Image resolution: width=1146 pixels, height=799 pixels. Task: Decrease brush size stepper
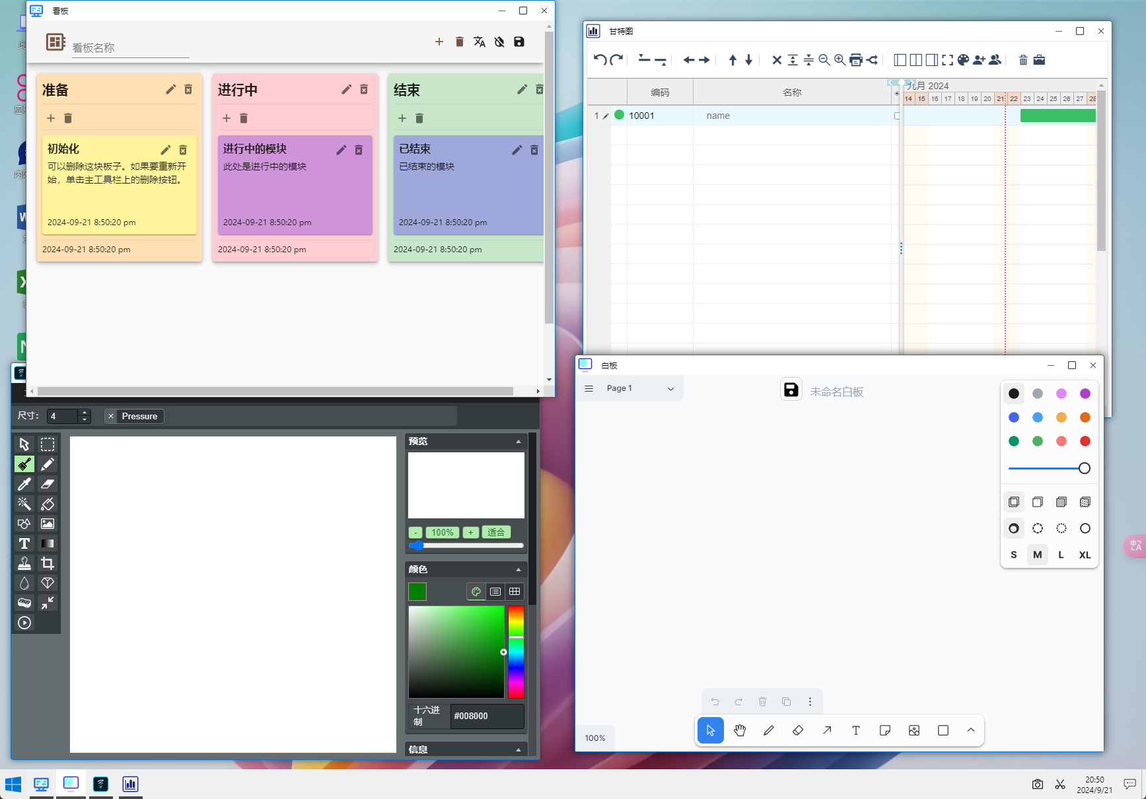click(x=84, y=419)
